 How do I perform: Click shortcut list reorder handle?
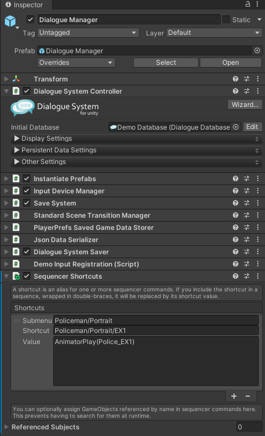click(17, 321)
